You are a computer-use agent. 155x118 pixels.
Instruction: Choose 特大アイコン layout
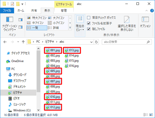coord(37,18)
